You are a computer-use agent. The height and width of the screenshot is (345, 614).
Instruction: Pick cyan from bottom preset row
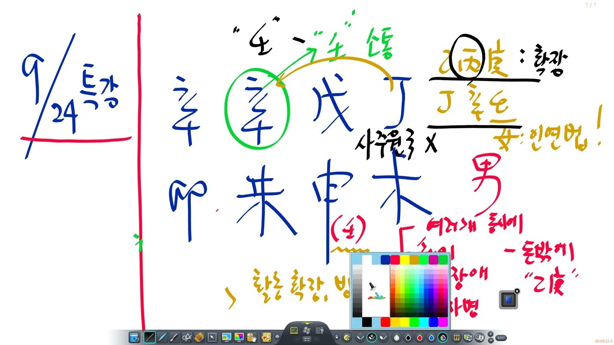coord(424,322)
